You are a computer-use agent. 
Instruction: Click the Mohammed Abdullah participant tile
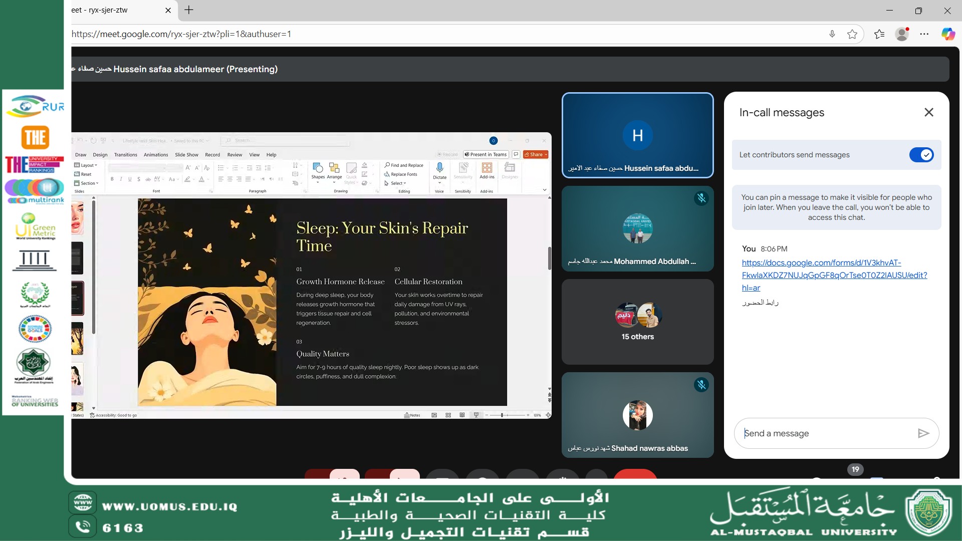point(637,228)
